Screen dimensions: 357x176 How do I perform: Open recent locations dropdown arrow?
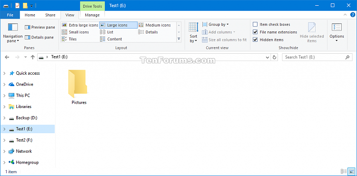click(26, 57)
